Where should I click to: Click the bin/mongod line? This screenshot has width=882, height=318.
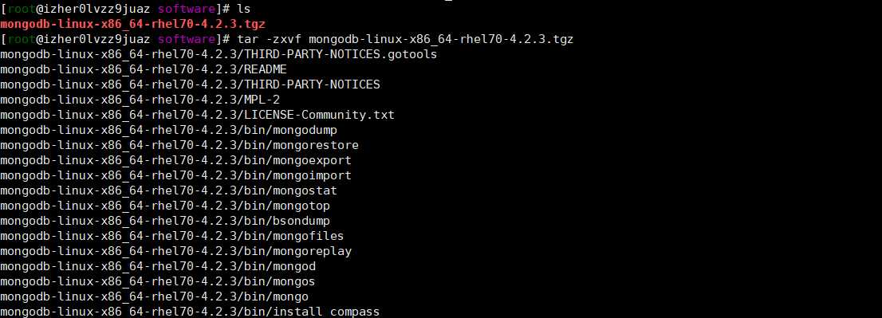[x=158, y=267]
